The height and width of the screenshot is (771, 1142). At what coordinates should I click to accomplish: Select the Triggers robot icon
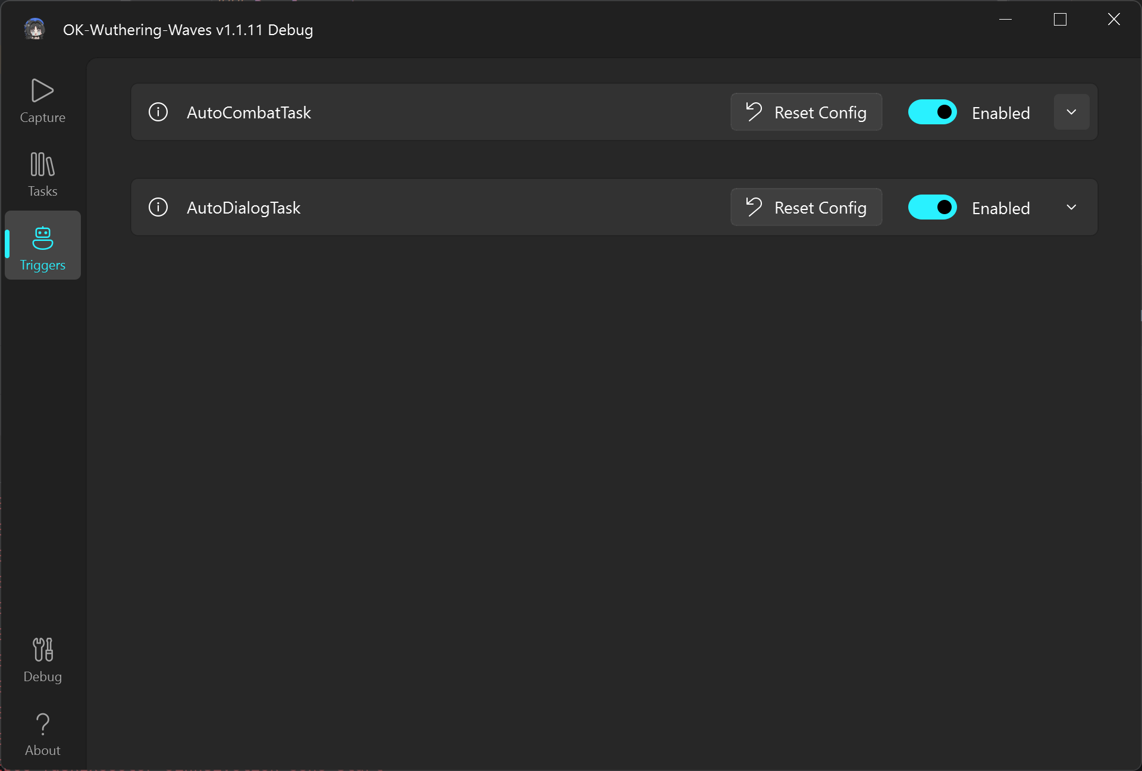pyautogui.click(x=42, y=238)
